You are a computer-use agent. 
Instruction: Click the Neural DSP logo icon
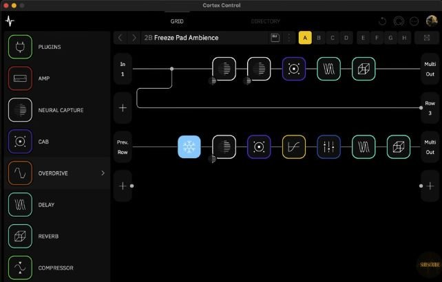coord(10,21)
